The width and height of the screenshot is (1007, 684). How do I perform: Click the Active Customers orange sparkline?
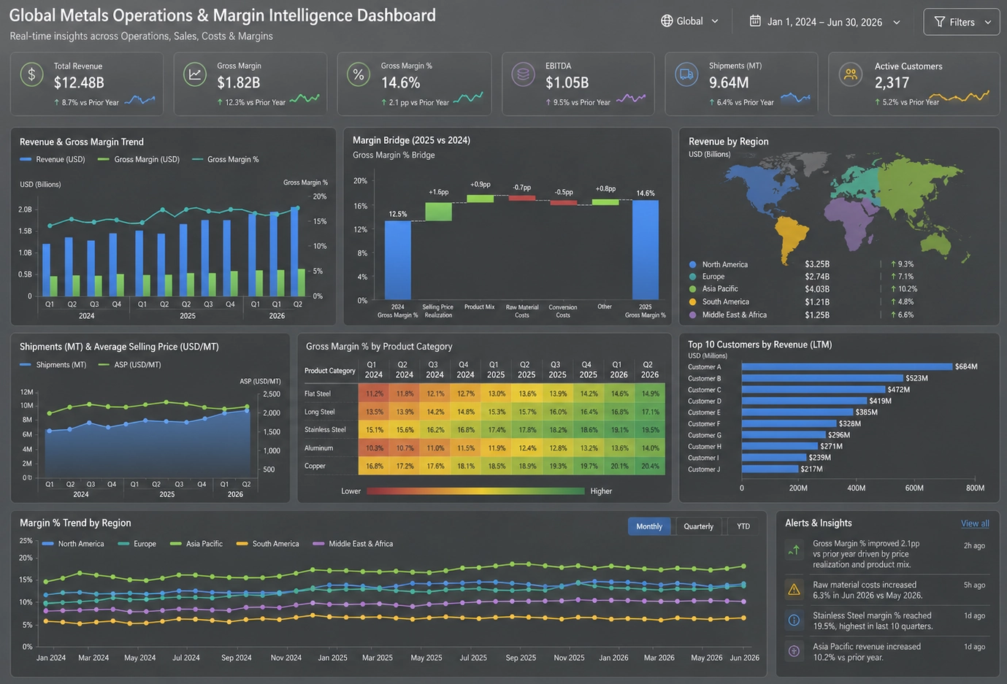[959, 96]
